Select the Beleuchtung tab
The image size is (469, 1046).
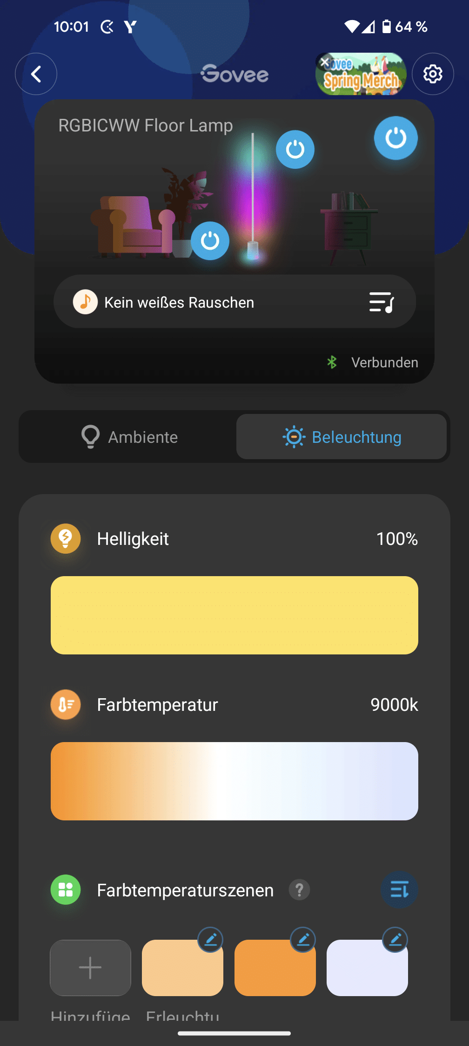click(x=342, y=437)
